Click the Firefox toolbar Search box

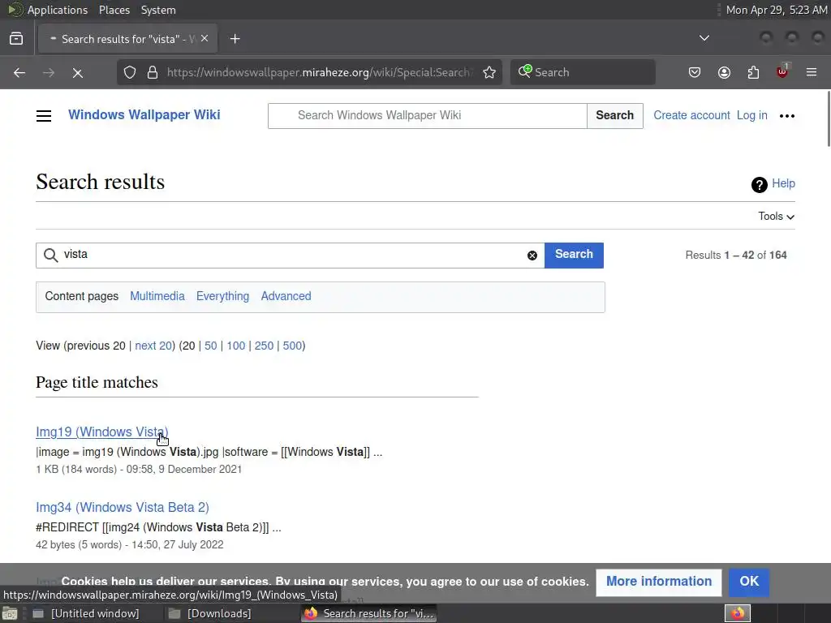pos(583,72)
